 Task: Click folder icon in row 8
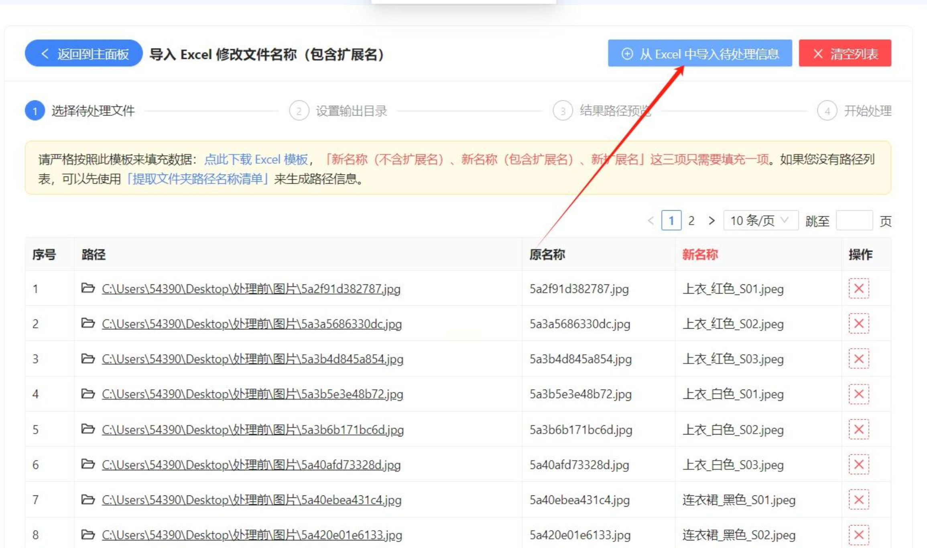[x=88, y=534]
